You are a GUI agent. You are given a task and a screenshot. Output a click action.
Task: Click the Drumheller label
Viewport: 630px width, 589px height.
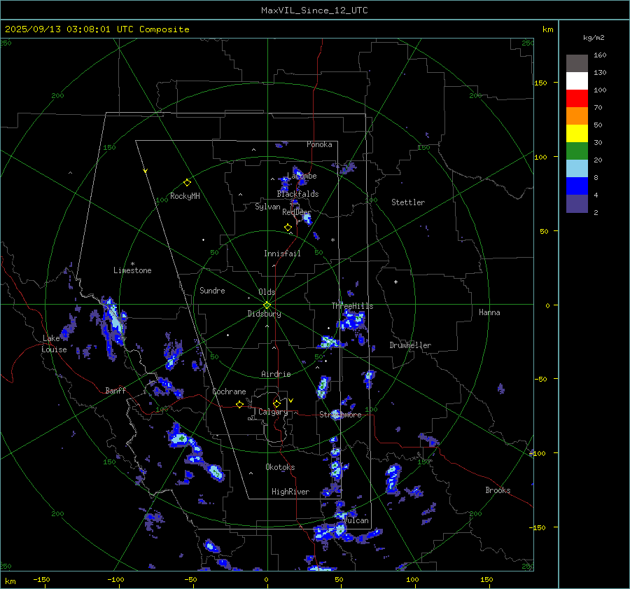pyautogui.click(x=410, y=345)
